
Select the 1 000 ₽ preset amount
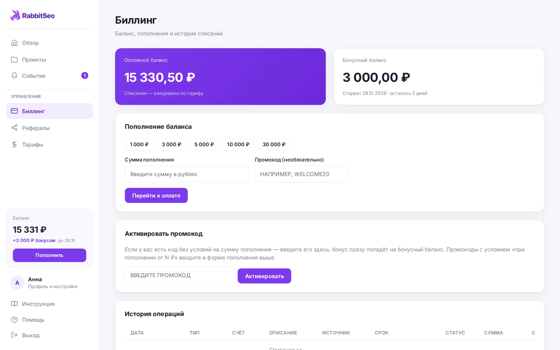[139, 144]
